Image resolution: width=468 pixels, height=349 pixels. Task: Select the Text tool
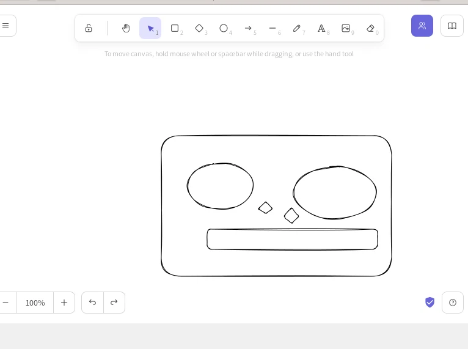(321, 28)
